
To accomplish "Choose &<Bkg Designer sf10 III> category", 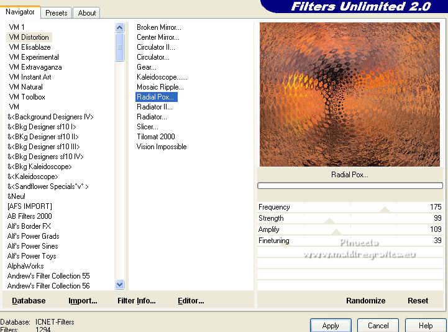I will (43, 146).
